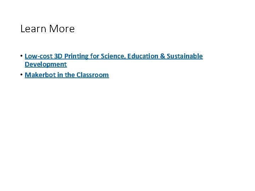Click the word 'Sustainable' in the link
The height and width of the screenshot is (191, 255).
click(x=185, y=56)
